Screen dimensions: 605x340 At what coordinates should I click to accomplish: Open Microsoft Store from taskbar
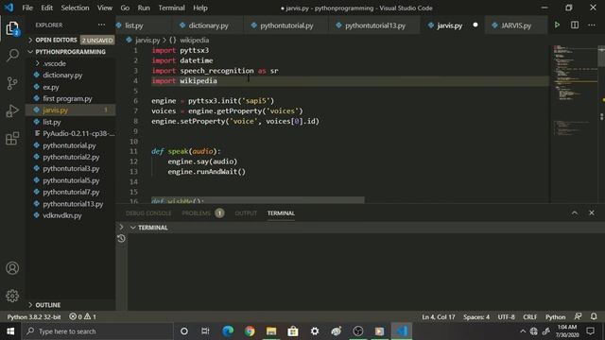pyautogui.click(x=293, y=331)
